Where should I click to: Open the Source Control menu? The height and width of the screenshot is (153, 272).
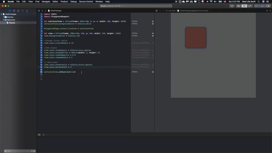pos(86,2)
